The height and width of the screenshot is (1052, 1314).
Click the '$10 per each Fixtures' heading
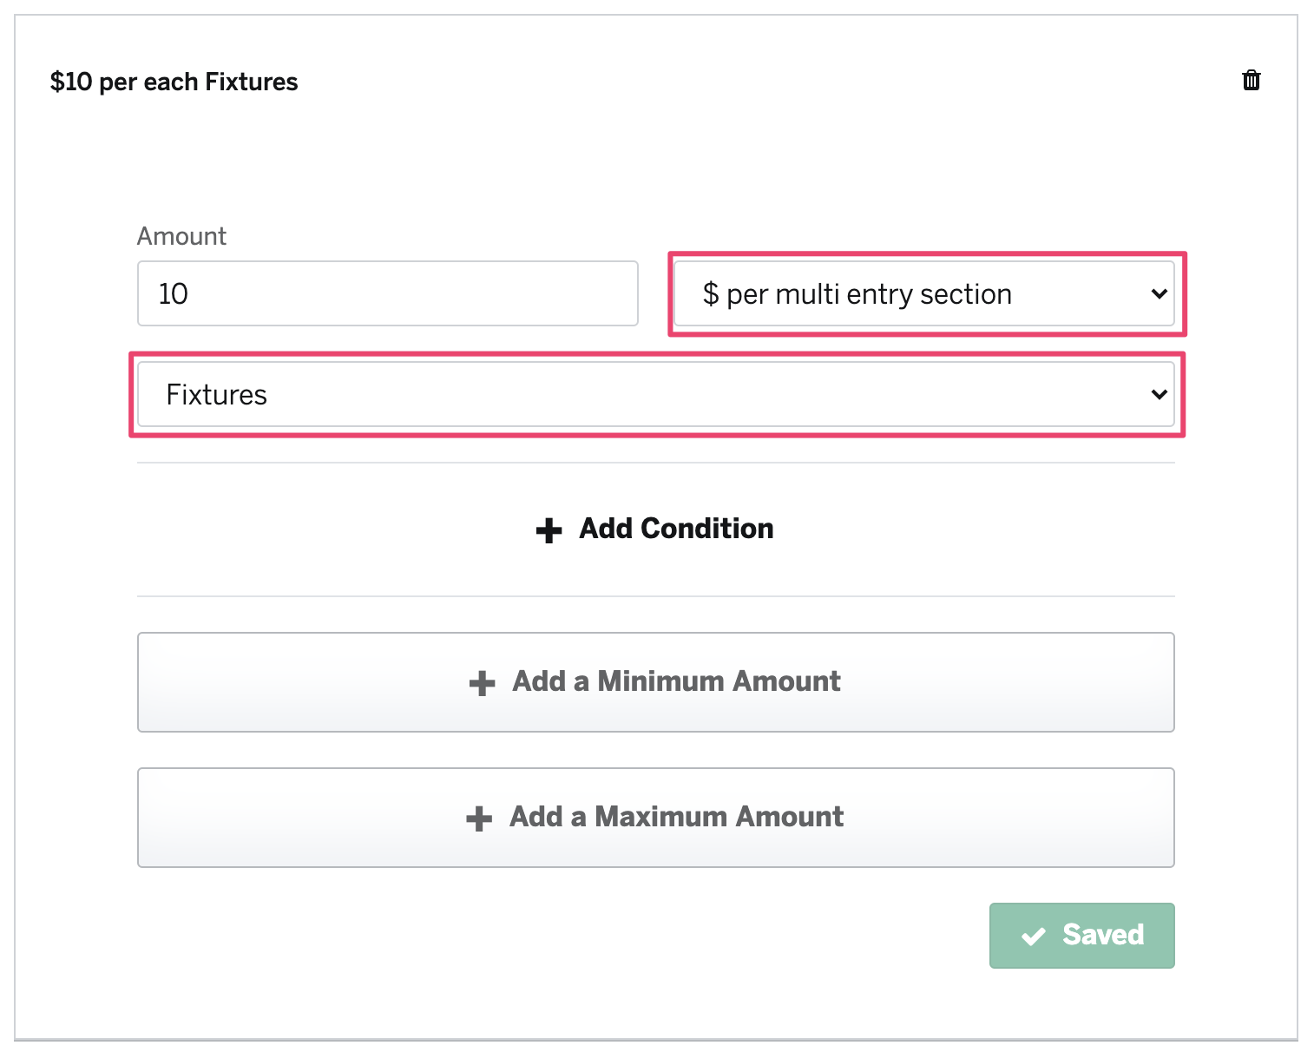click(x=174, y=82)
